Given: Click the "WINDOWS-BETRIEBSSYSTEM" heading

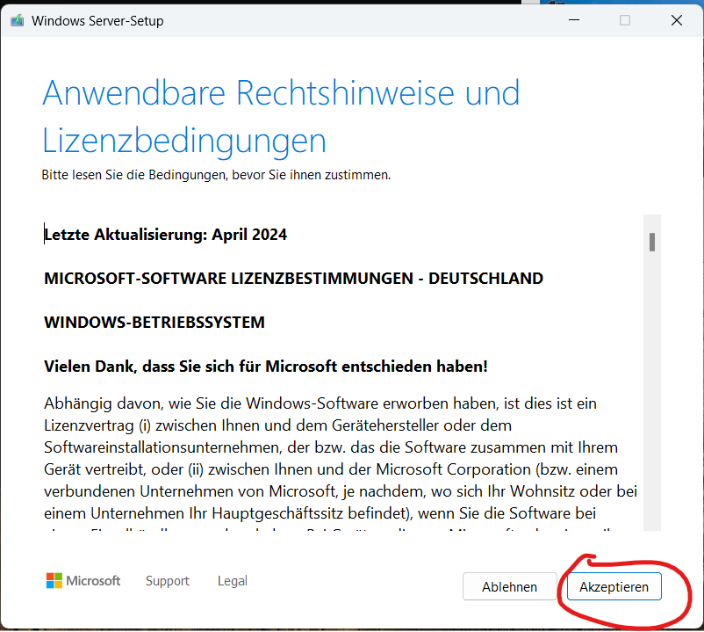Looking at the screenshot, I should (x=154, y=323).
